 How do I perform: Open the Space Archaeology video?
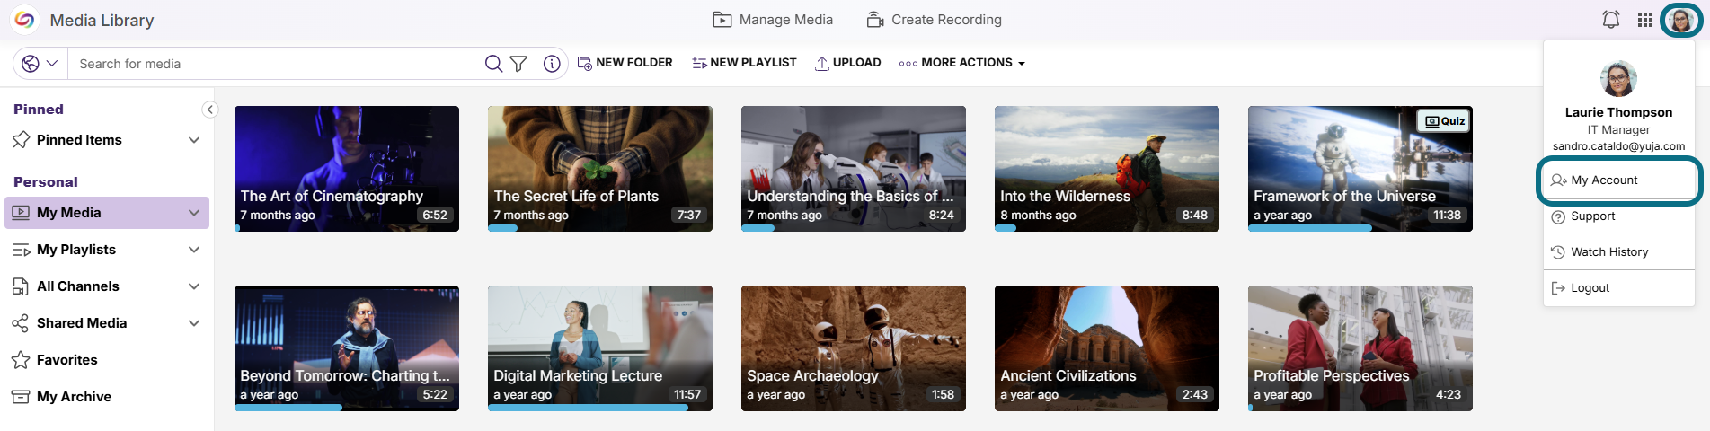(x=854, y=348)
